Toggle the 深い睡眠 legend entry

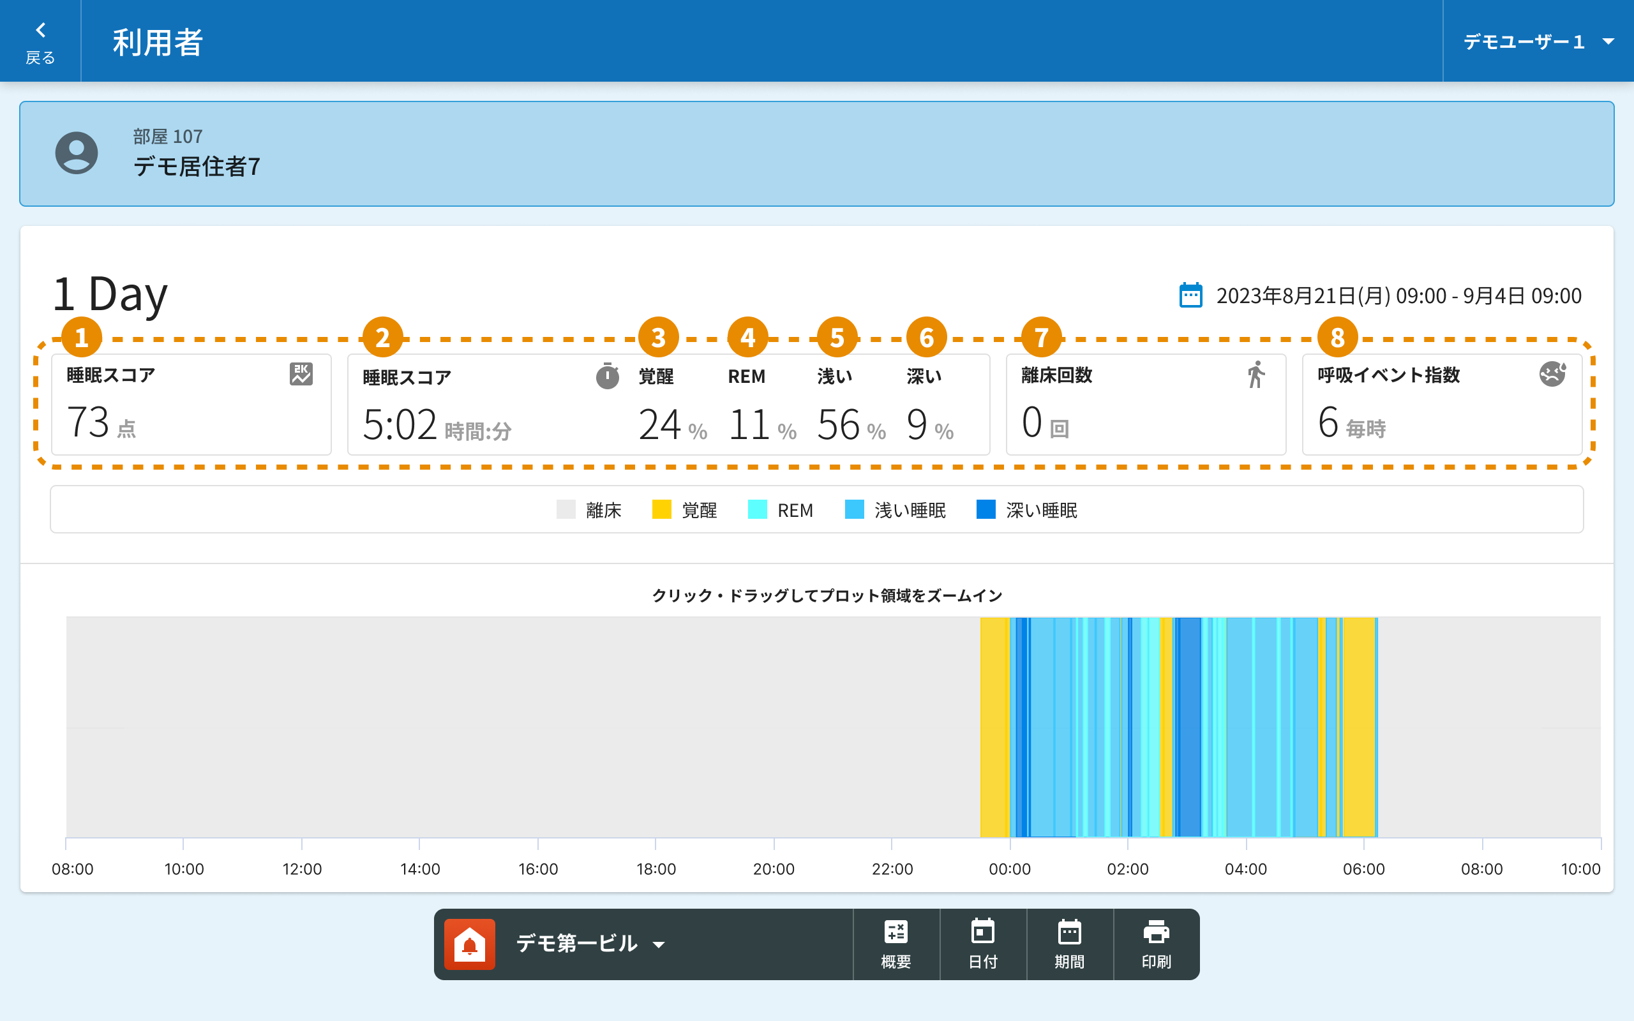(x=1027, y=510)
